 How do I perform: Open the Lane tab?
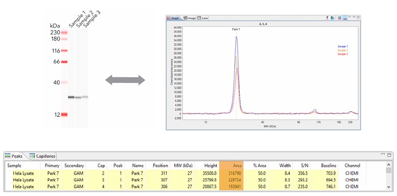click(x=203, y=18)
